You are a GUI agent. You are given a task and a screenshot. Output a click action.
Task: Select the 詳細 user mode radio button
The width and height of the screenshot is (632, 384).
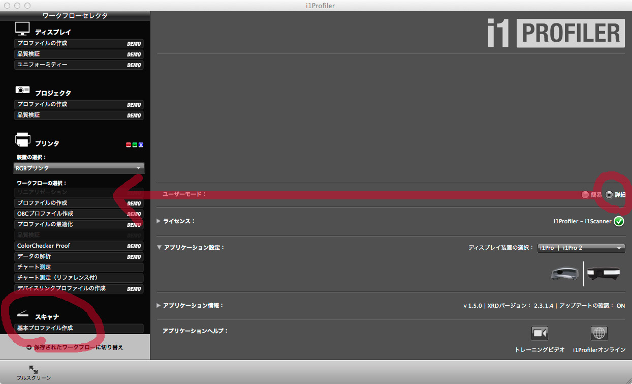click(x=609, y=195)
